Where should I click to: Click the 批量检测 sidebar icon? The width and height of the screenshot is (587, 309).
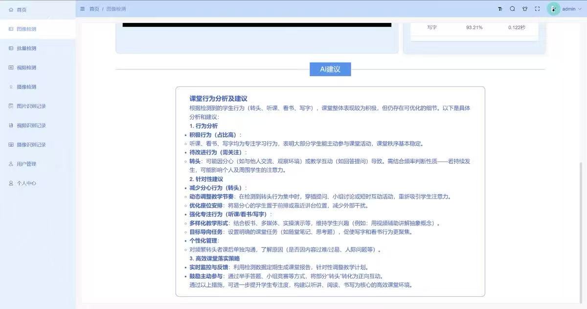[11, 48]
